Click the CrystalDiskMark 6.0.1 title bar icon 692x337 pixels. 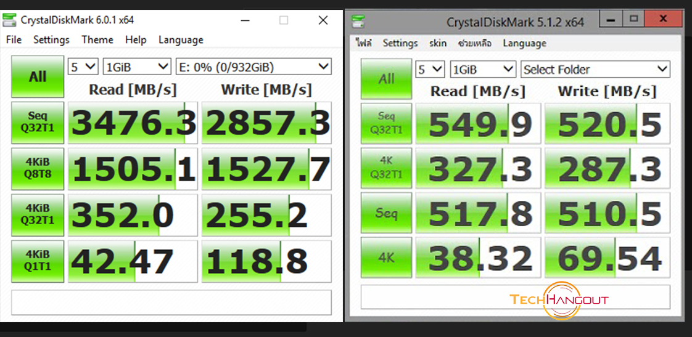pos(9,20)
